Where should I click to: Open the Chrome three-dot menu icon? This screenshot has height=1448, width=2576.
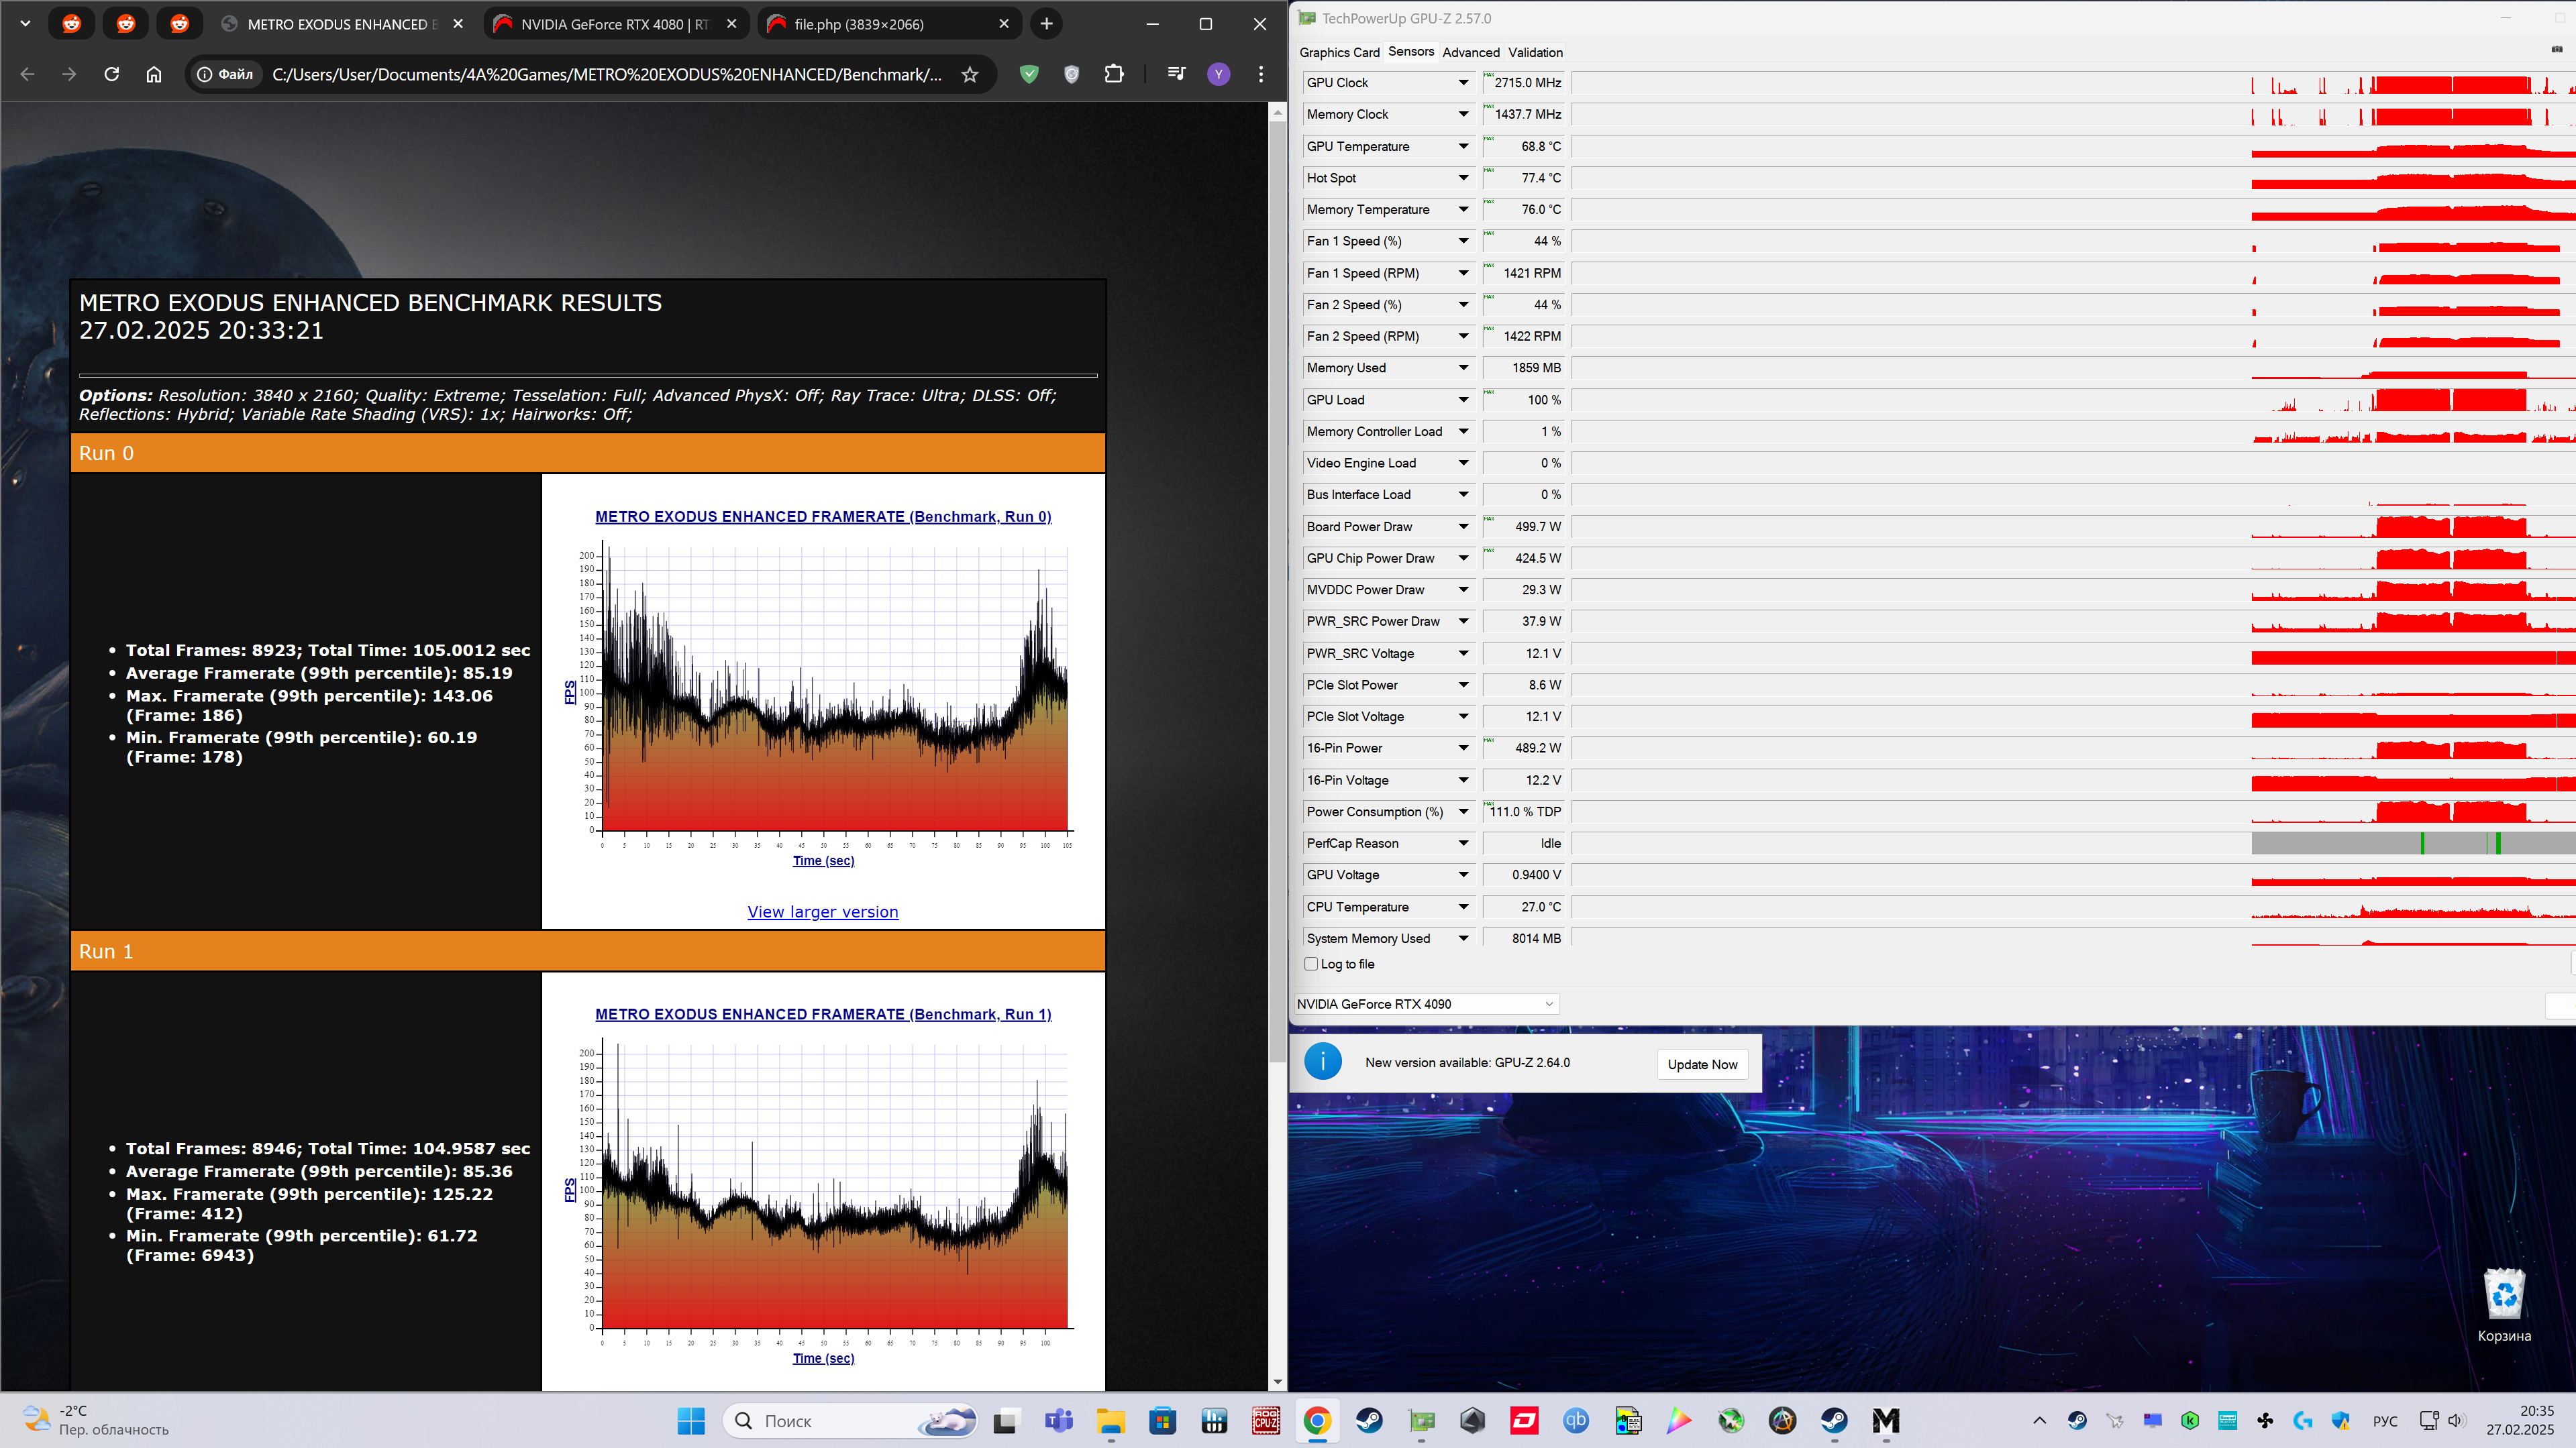[1261, 74]
